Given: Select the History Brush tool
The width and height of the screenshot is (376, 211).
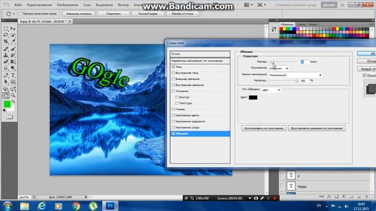Looking at the screenshot, I should pos(13,55).
